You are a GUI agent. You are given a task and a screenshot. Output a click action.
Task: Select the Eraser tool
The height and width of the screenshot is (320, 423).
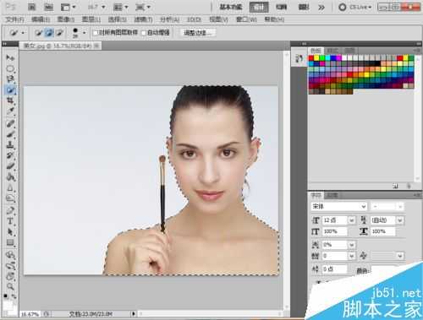coord(10,166)
